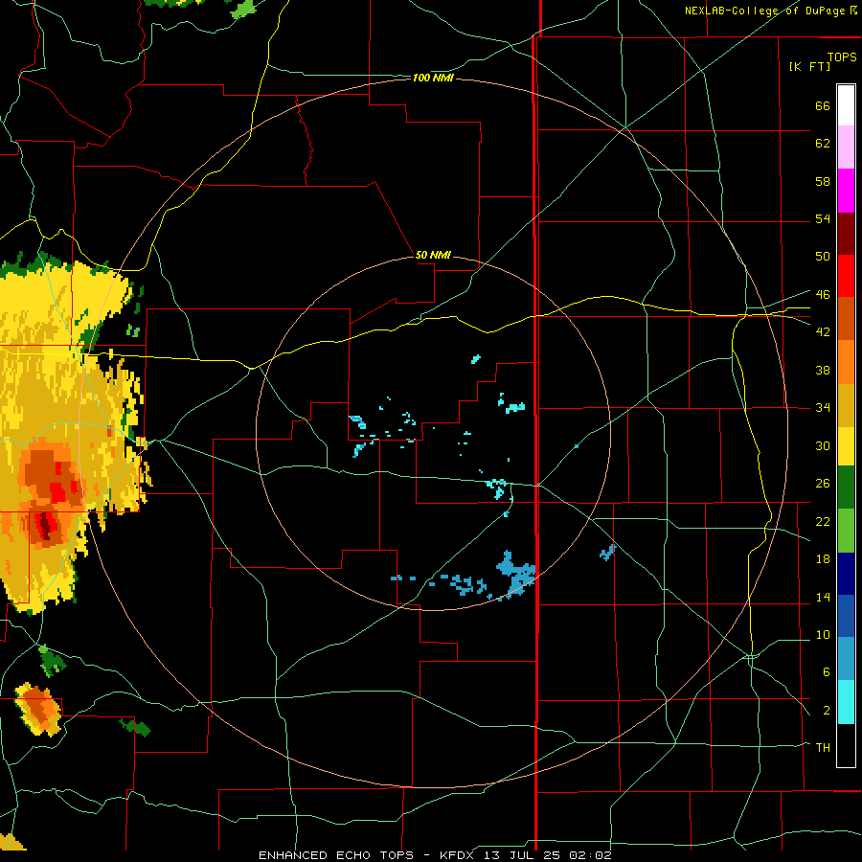Click the navy 18 kft legend swatch

coord(846,574)
